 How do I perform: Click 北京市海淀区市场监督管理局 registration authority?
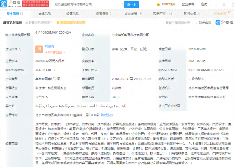pyautogui.click(x=208, y=88)
